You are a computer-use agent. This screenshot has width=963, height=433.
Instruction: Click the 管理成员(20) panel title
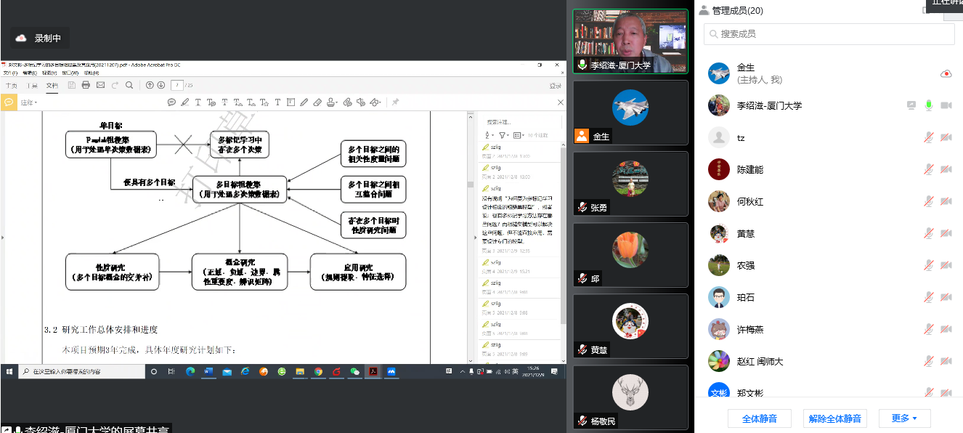[737, 10]
